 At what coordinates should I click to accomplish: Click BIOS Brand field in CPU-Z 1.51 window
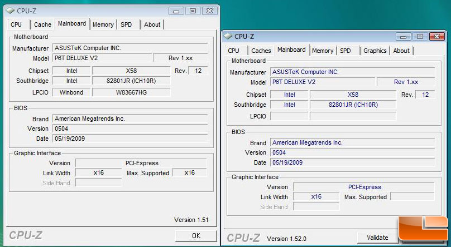(130, 118)
